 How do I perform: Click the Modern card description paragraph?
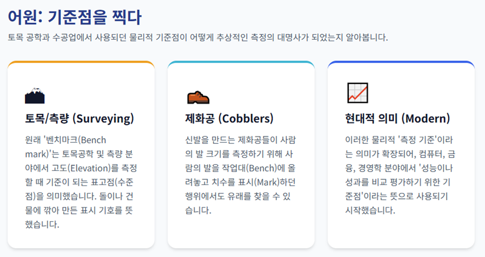(x=400, y=175)
